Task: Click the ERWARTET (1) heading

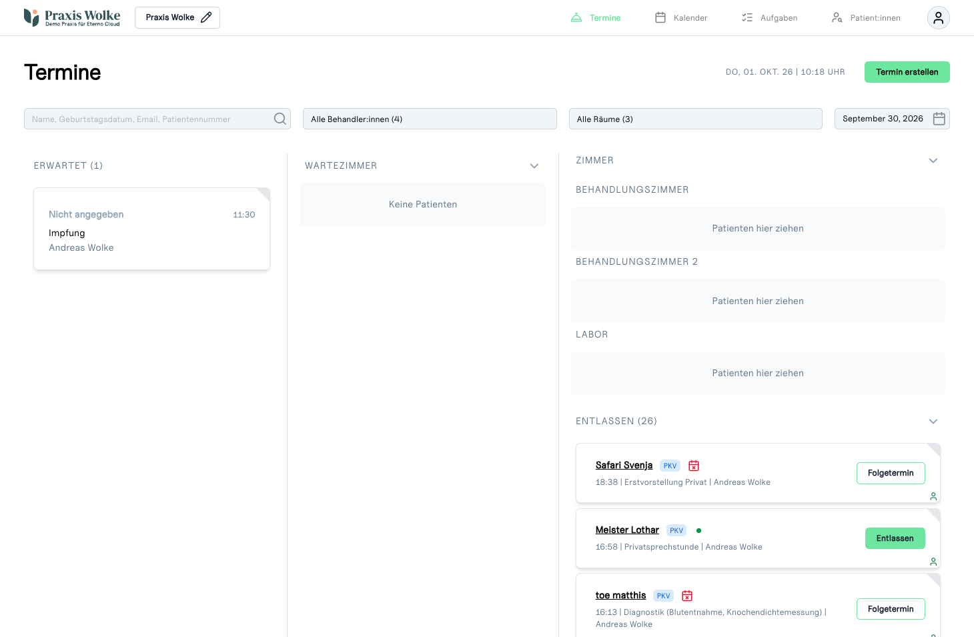Action: pyautogui.click(x=68, y=165)
